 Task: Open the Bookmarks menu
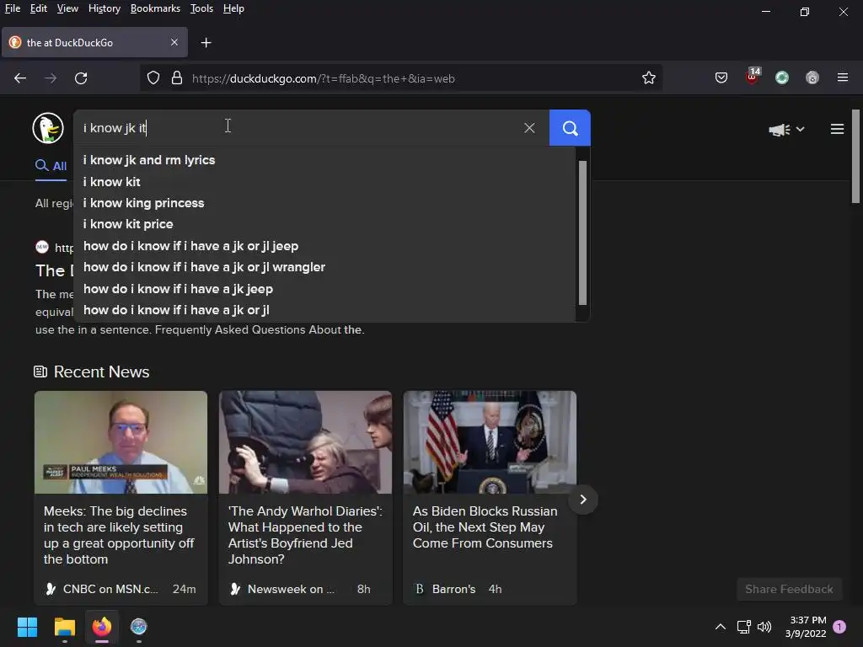[155, 8]
